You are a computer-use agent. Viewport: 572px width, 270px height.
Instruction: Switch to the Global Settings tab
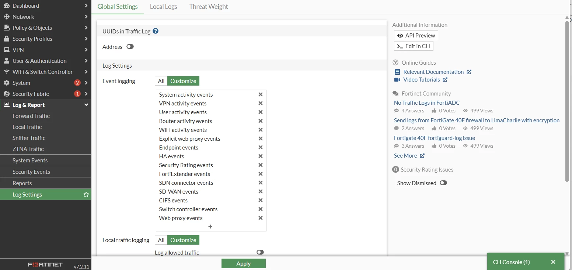(118, 7)
